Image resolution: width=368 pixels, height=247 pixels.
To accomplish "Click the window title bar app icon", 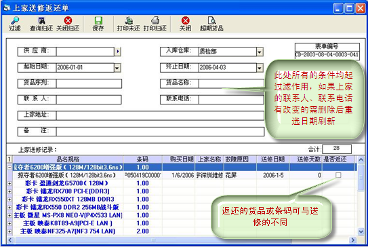I will 7,8.
